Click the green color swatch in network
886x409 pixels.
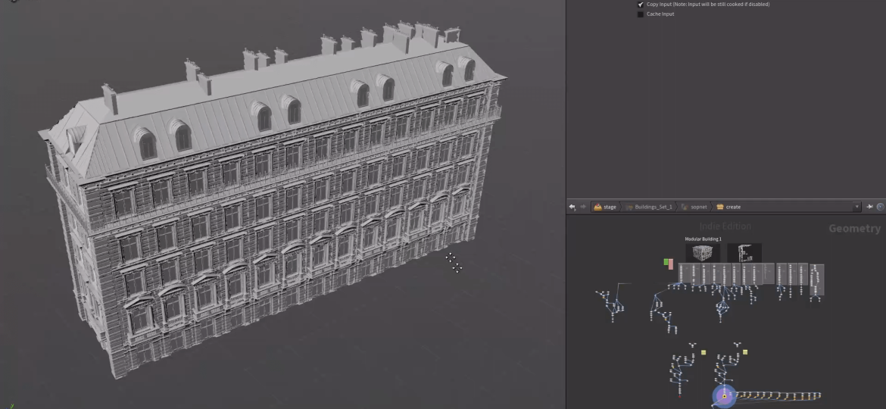click(666, 262)
